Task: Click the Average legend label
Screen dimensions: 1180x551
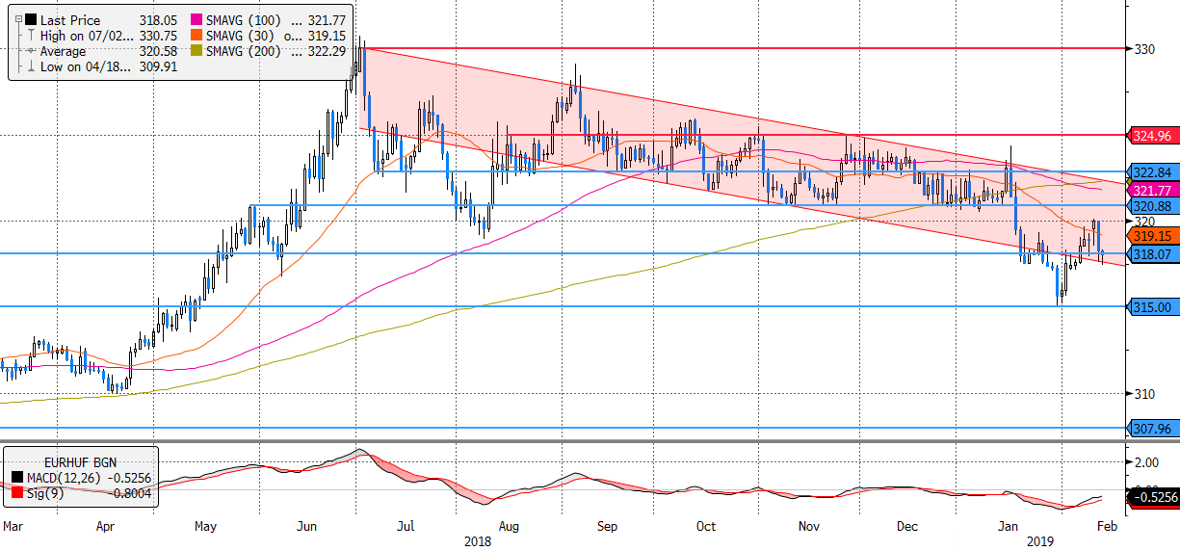Action: coord(63,51)
